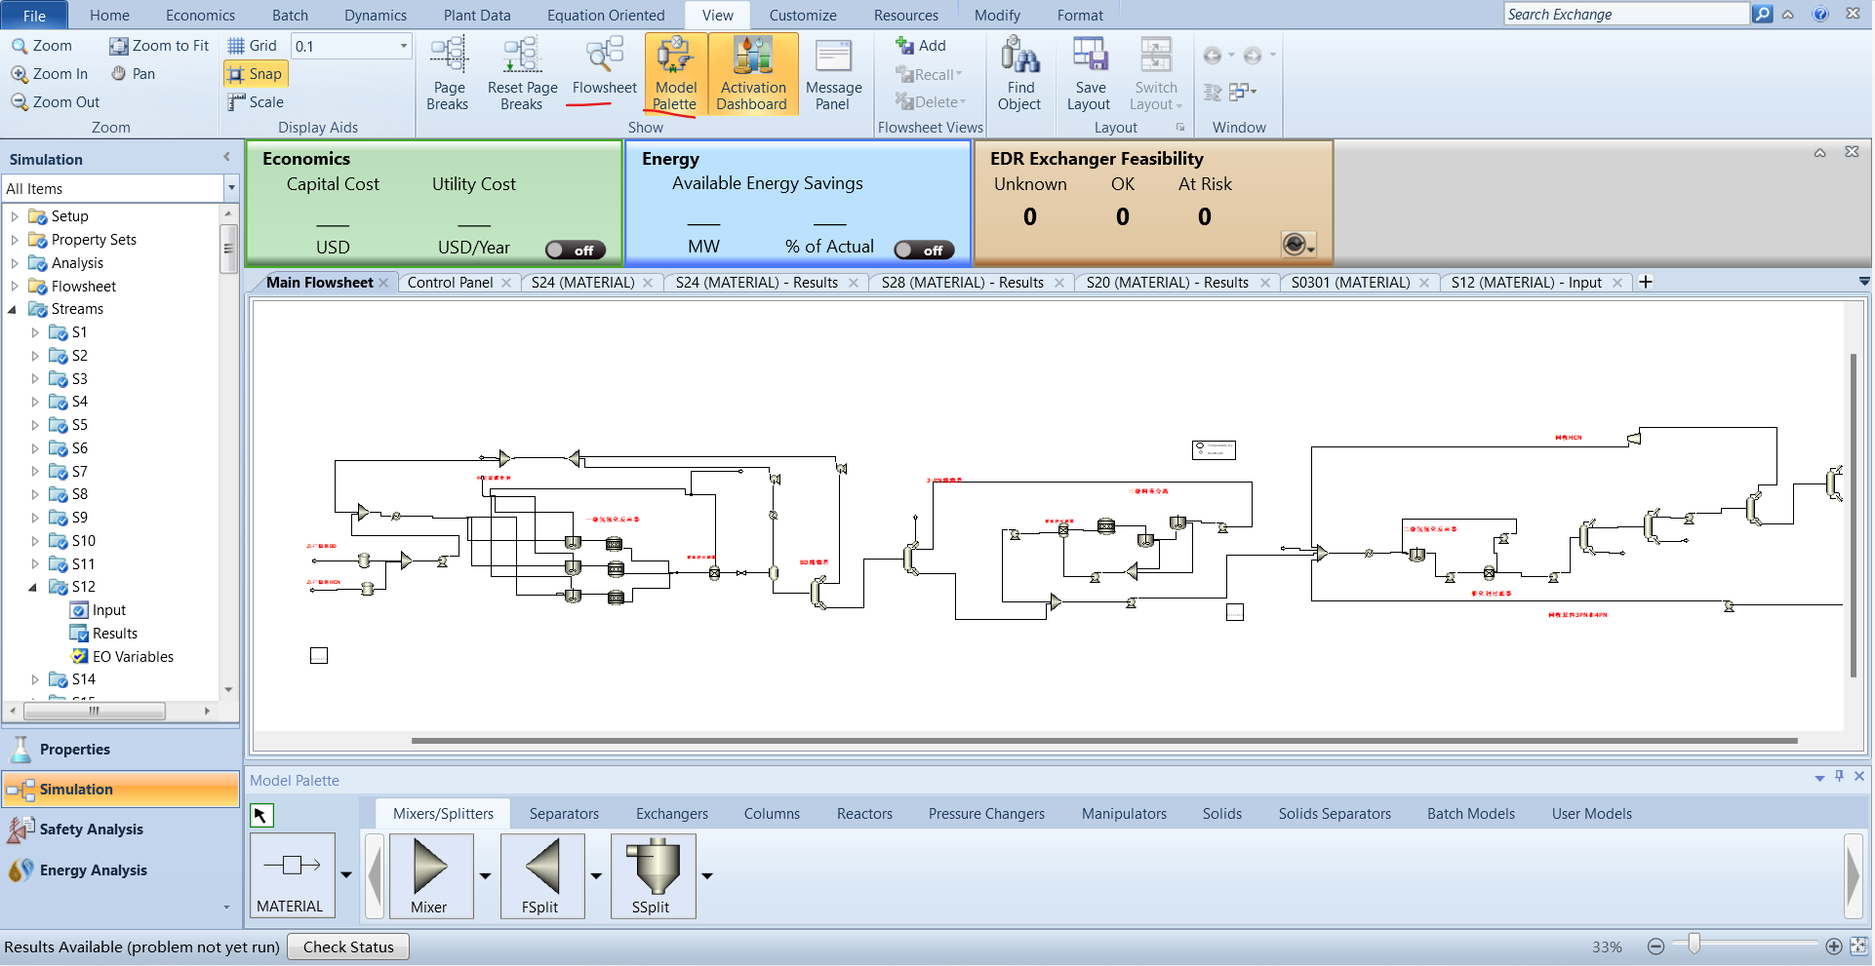Screen dimensions: 1875x966
Task: Adjust the zoom slider handle
Action: coord(1695,944)
